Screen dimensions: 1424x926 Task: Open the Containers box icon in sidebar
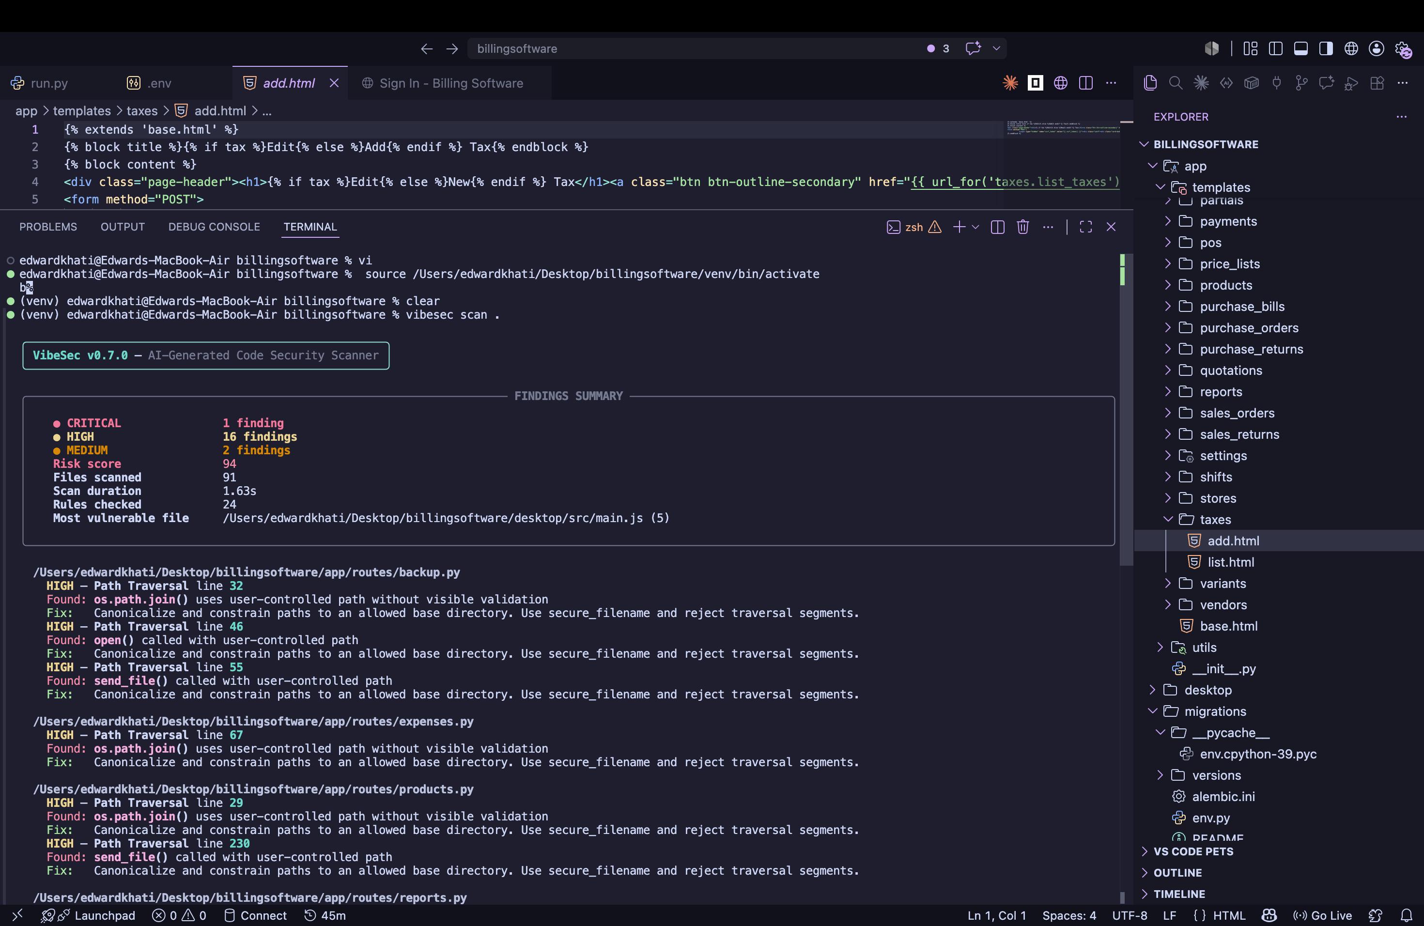click(x=1251, y=83)
